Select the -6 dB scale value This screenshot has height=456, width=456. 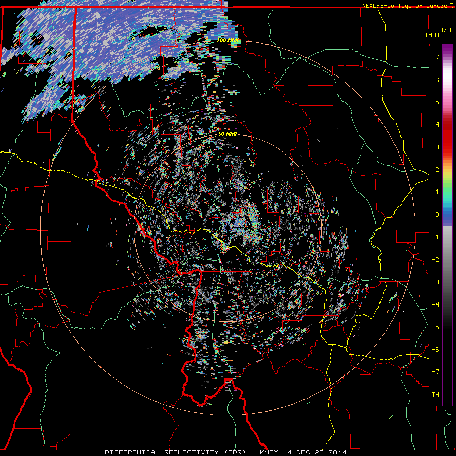click(435, 350)
